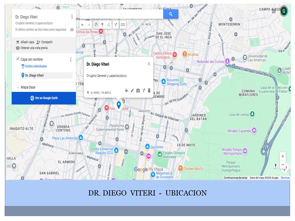Screen dimensions: 295x221
Task: Click the Casa de campo park marker
Action: click(x=252, y=114)
